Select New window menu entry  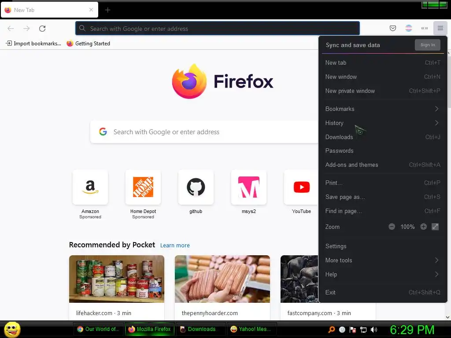pos(383,77)
